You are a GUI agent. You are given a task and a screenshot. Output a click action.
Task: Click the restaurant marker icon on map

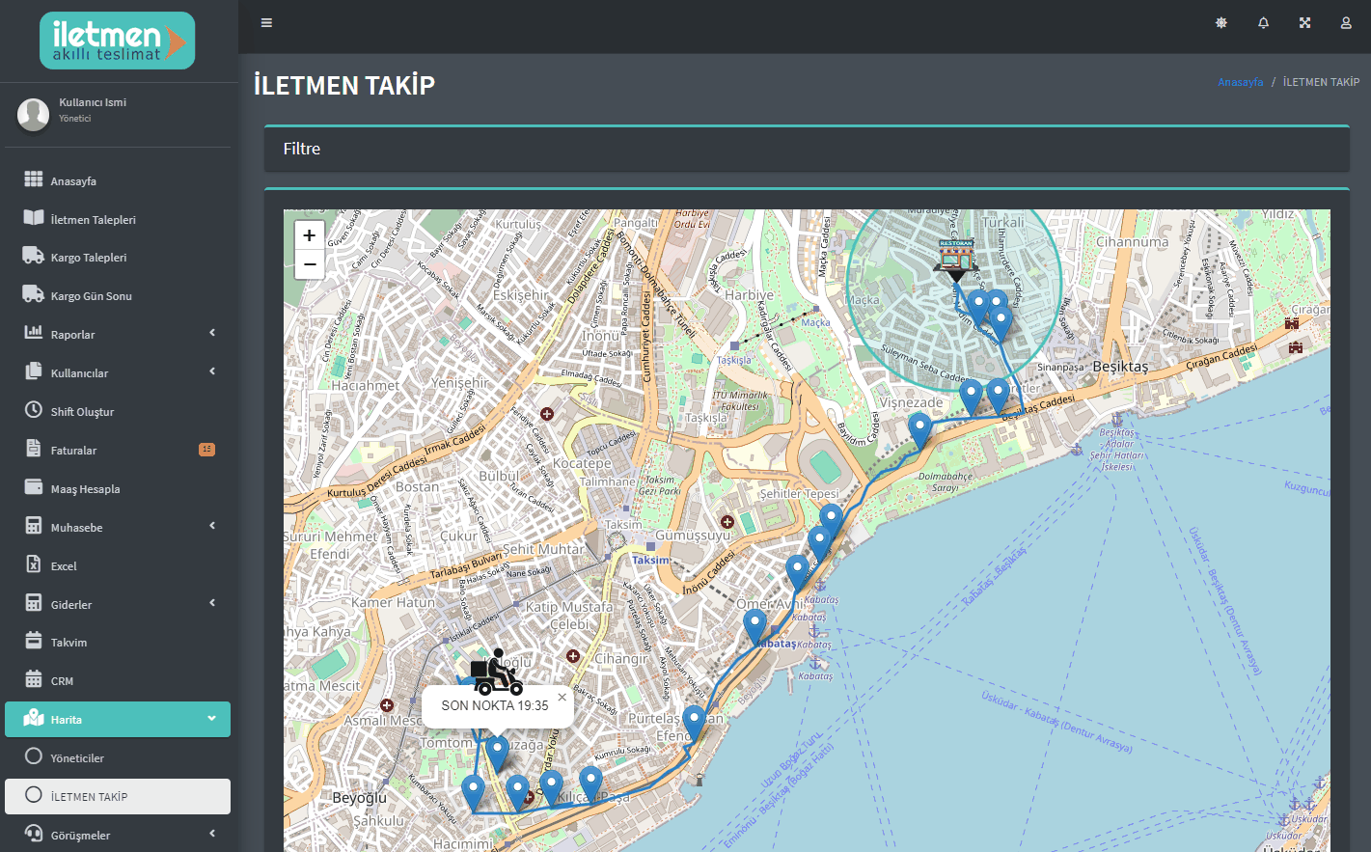click(x=956, y=259)
